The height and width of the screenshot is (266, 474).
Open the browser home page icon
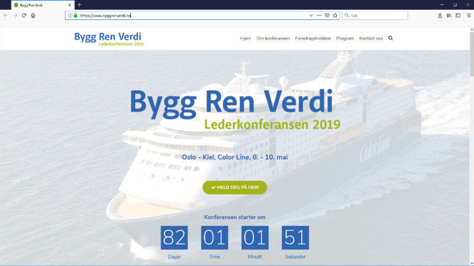click(33, 15)
